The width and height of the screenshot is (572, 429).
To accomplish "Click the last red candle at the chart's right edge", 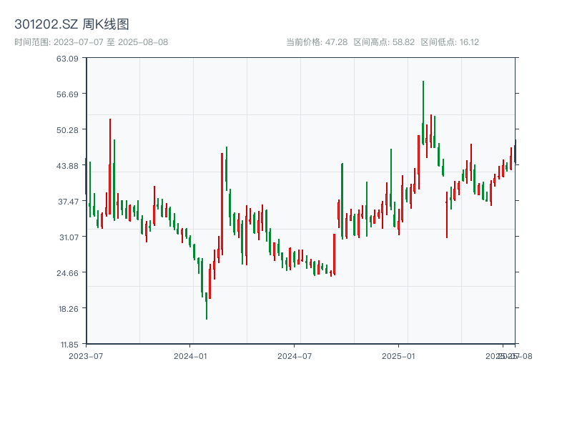I will point(515,152).
